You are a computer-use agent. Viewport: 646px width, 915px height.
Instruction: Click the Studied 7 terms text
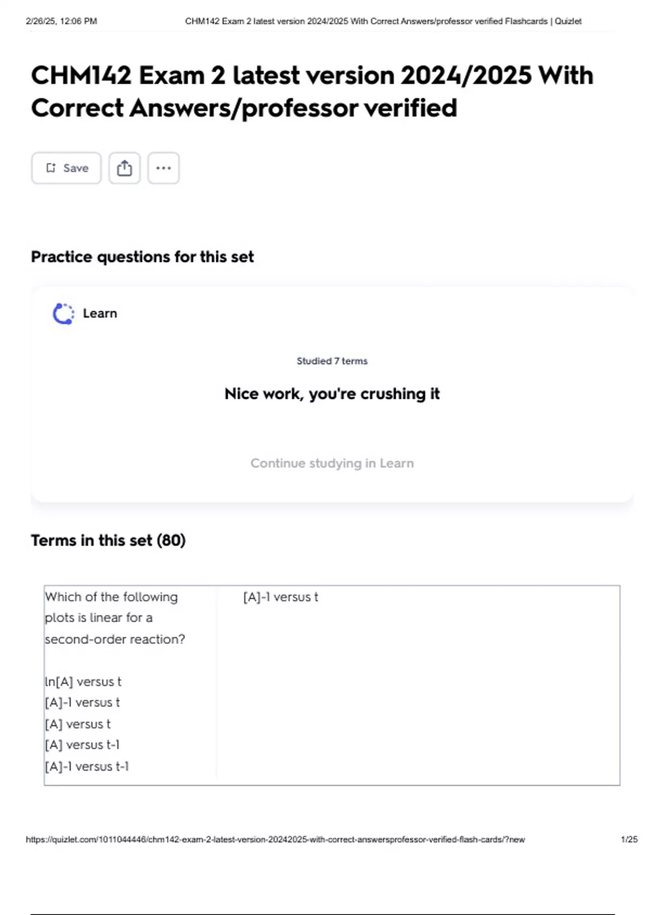332,361
